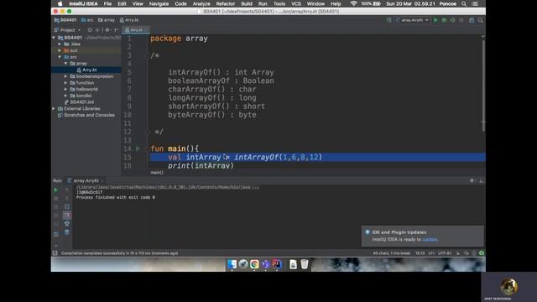Expand the out folder
This screenshot has height=302, width=537.
[x=60, y=50]
